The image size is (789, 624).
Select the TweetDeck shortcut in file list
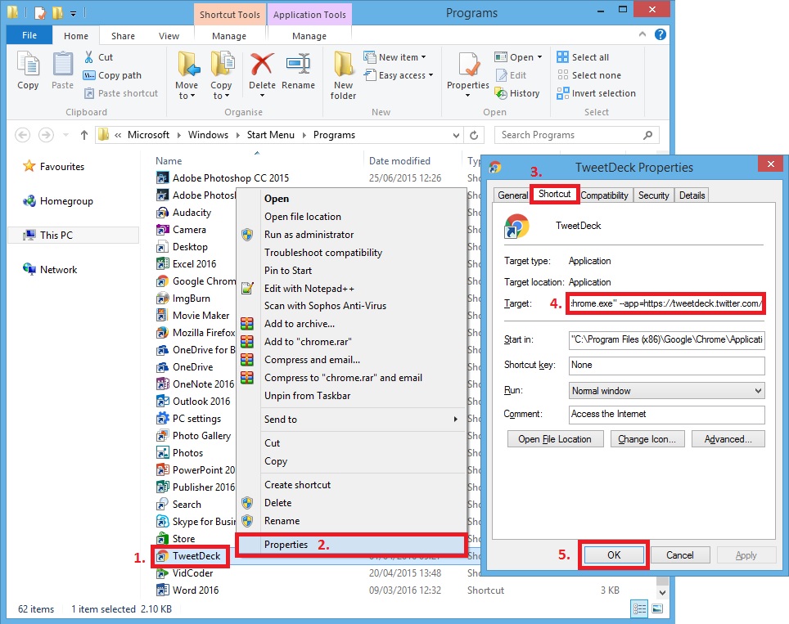pos(190,555)
